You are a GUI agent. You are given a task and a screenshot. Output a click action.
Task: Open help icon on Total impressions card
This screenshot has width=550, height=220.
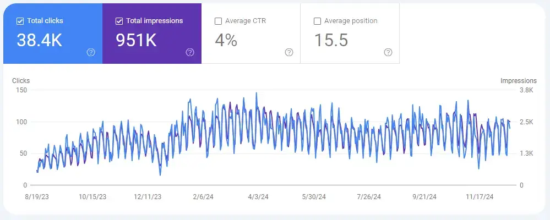pyautogui.click(x=190, y=53)
